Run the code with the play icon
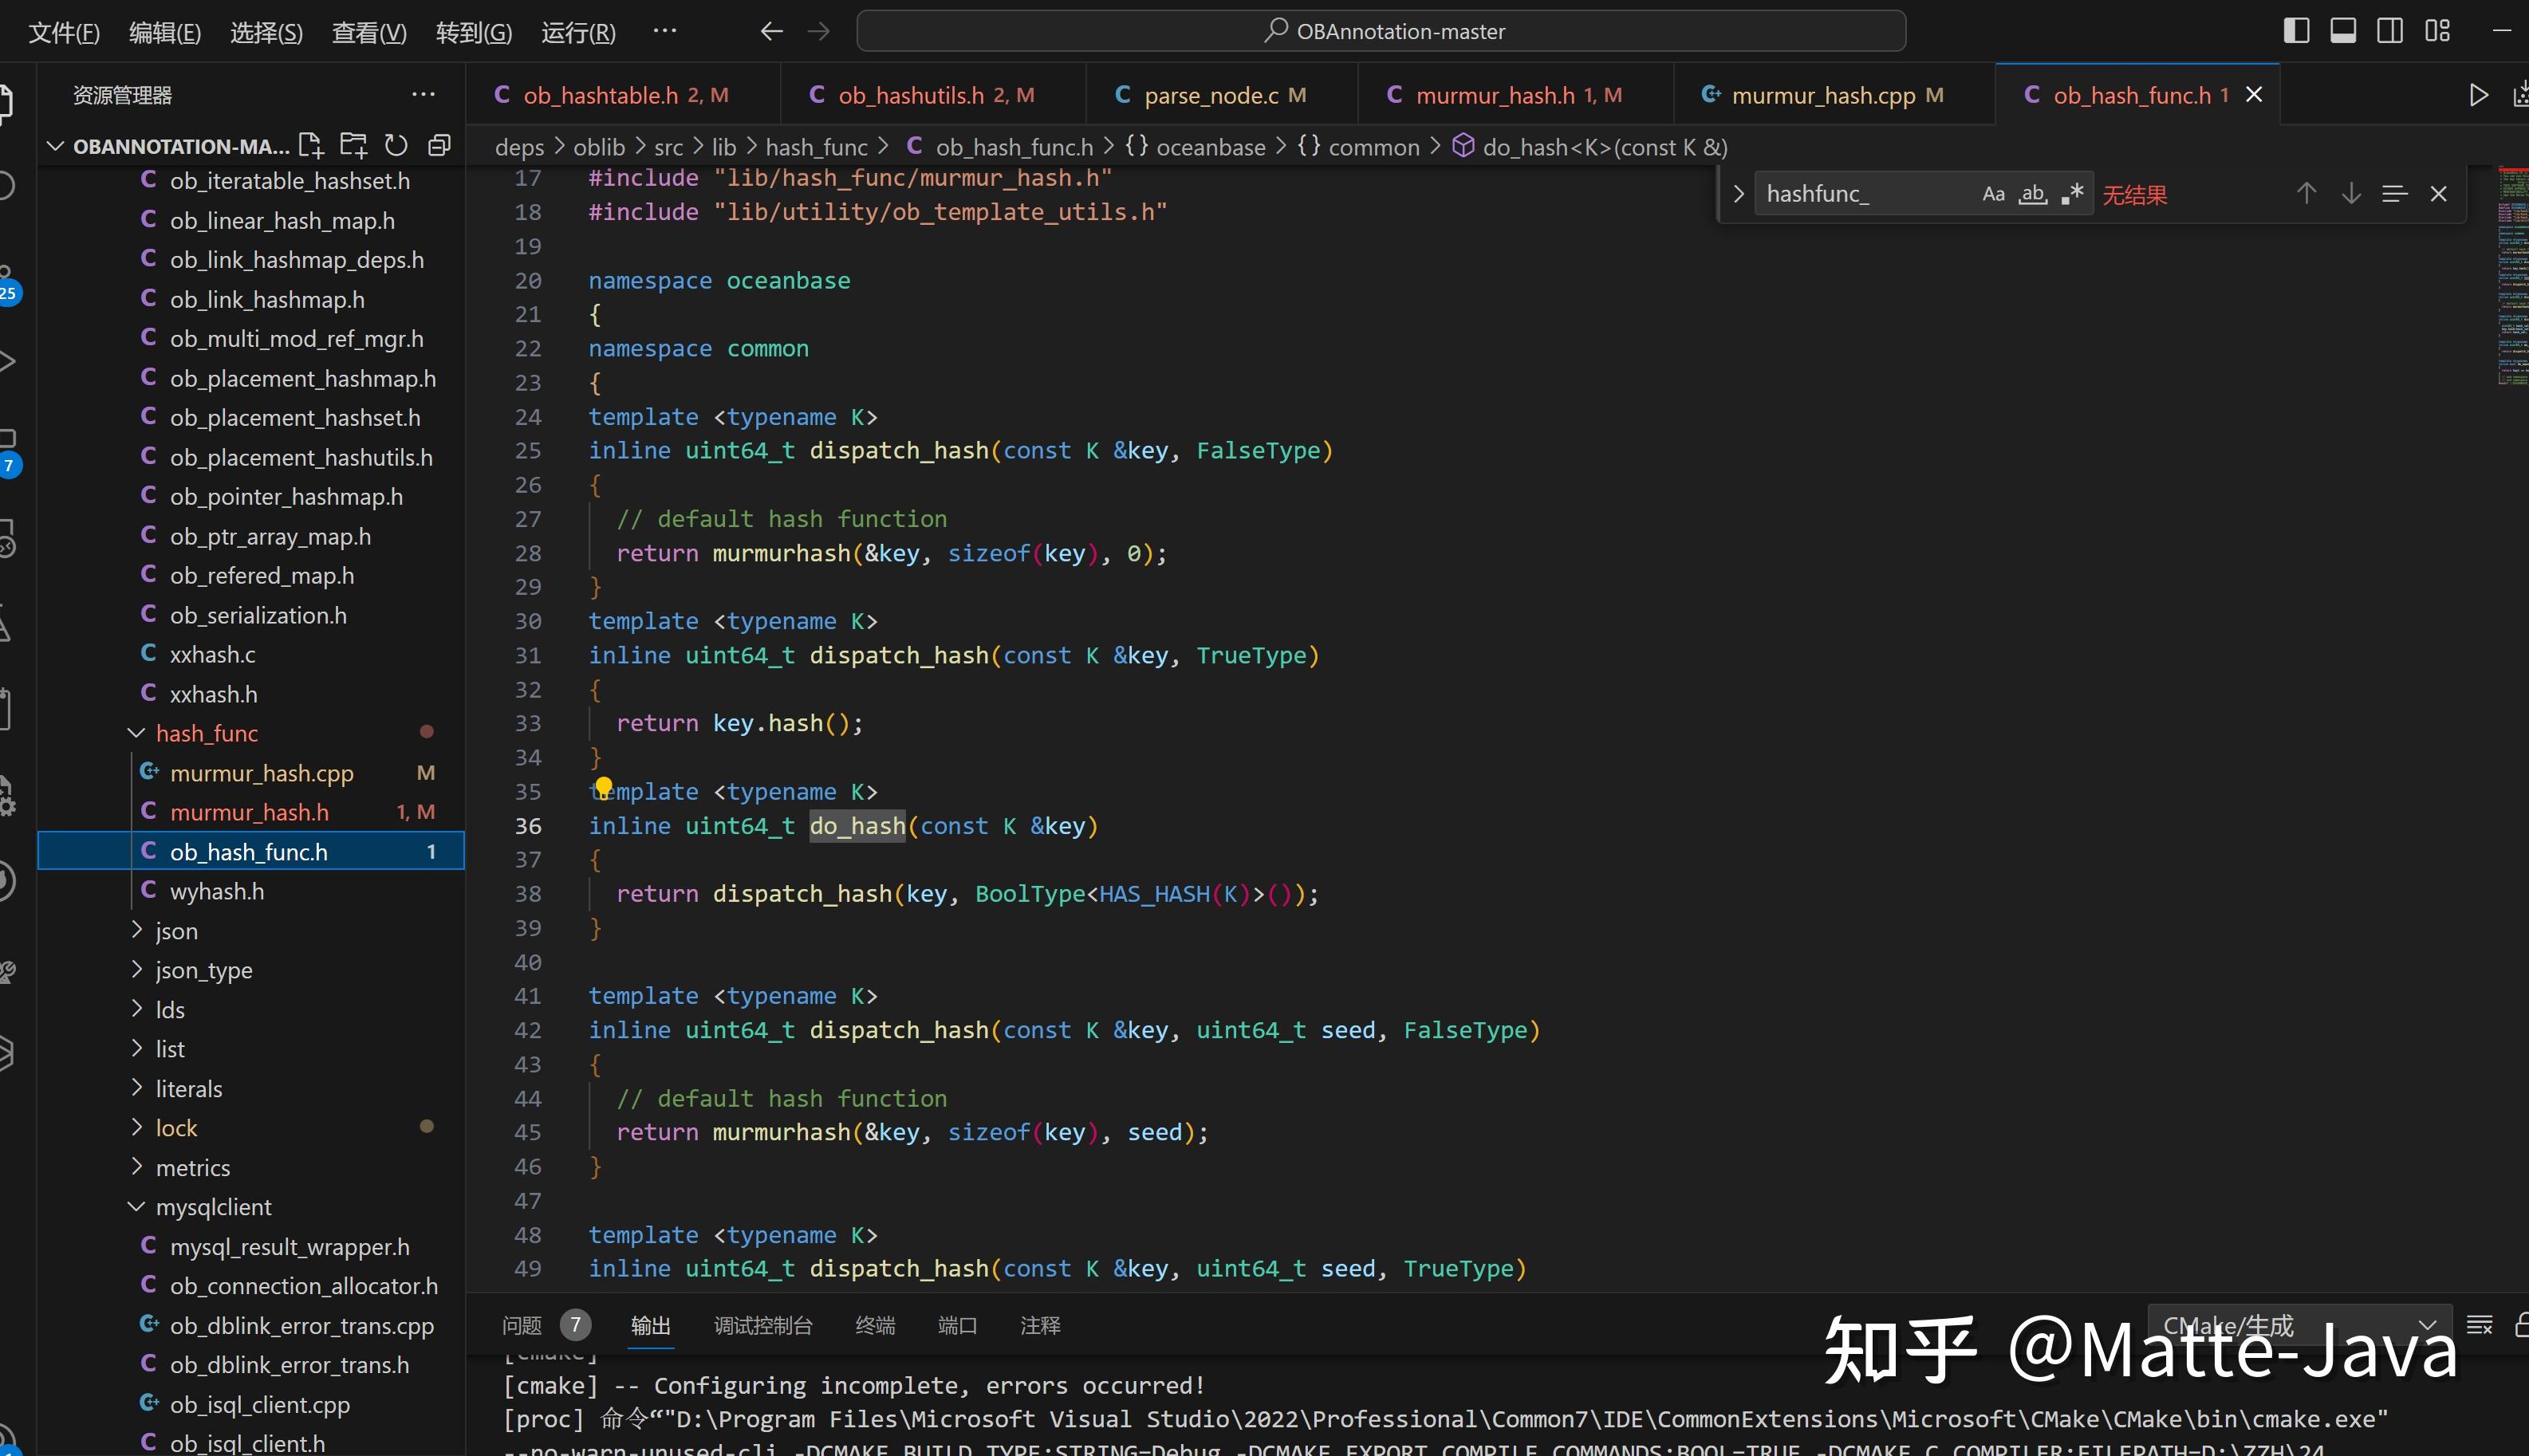This screenshot has height=1456, width=2529. (x=2478, y=94)
